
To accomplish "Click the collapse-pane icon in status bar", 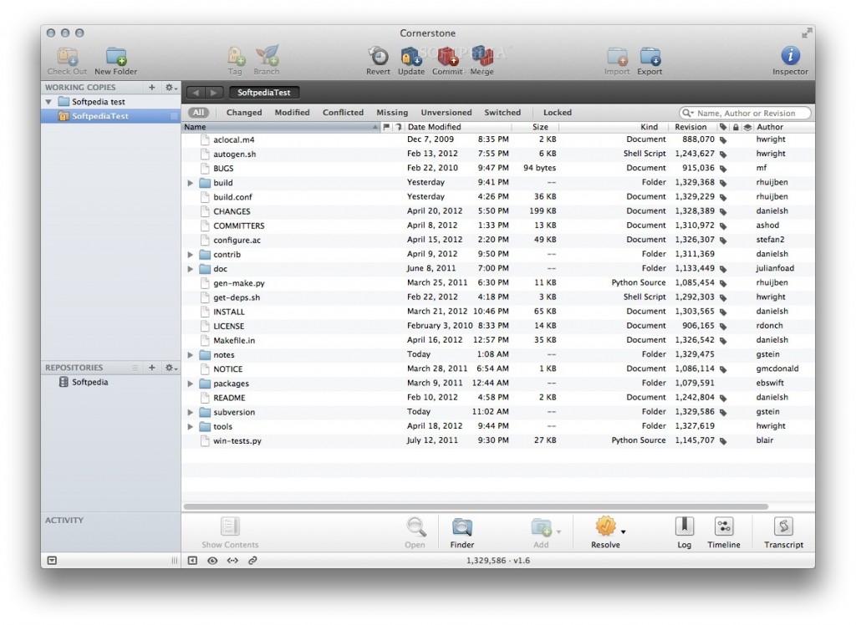I will (x=193, y=561).
